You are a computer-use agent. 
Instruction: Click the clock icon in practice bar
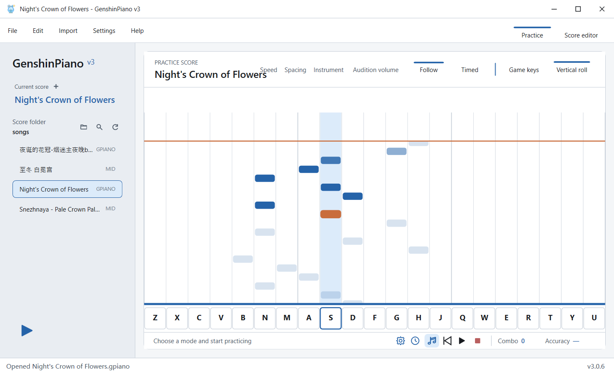coord(415,341)
